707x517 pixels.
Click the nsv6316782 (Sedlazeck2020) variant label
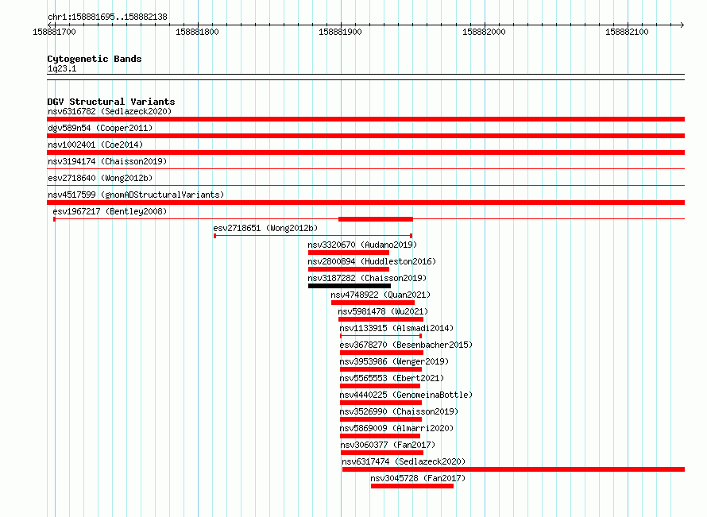110,111
